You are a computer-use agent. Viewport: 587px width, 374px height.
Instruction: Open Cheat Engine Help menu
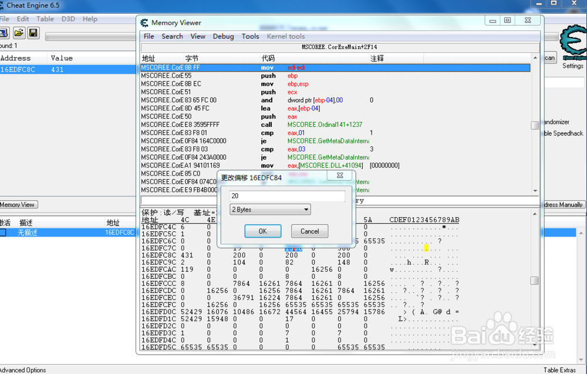[x=90, y=19]
